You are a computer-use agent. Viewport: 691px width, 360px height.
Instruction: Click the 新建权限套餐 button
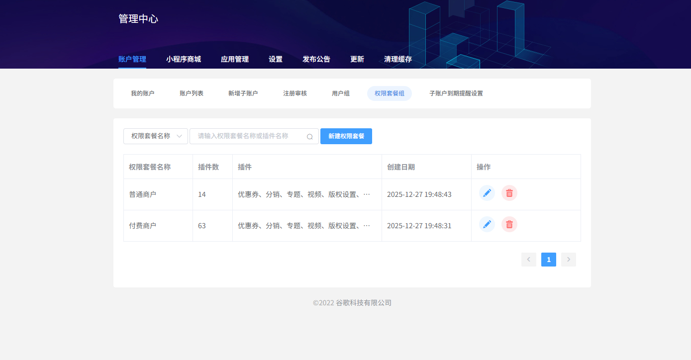click(x=346, y=136)
